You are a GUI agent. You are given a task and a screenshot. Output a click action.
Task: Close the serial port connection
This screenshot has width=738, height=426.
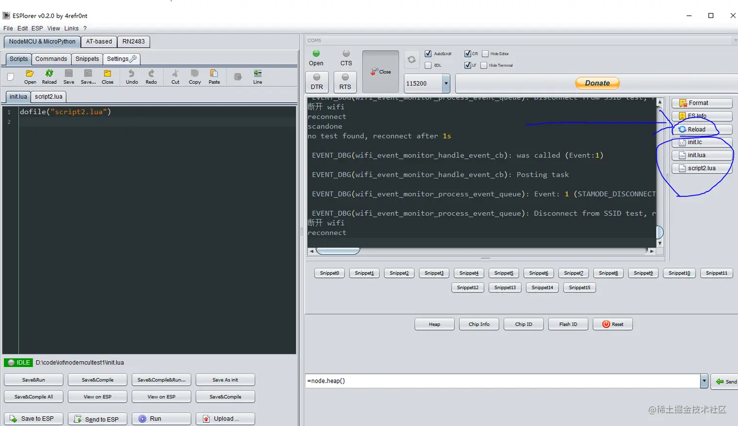[381, 72]
